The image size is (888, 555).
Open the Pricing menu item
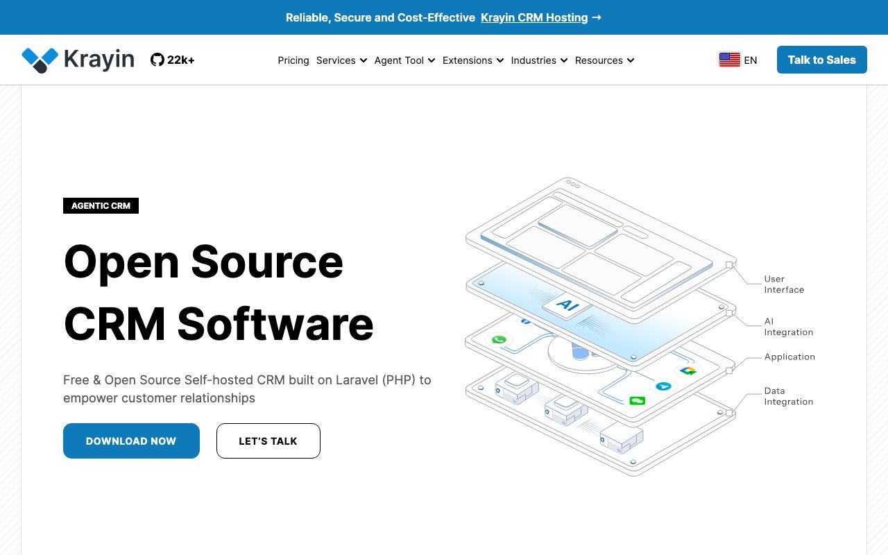(293, 60)
